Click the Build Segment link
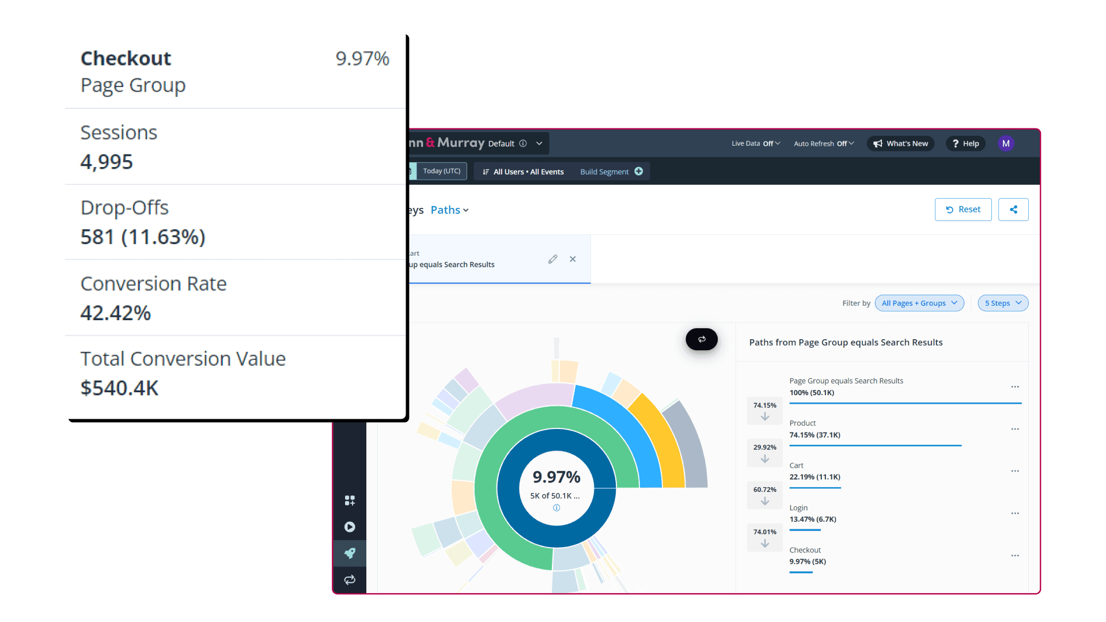This screenshot has height=622, width=1106. pos(604,171)
